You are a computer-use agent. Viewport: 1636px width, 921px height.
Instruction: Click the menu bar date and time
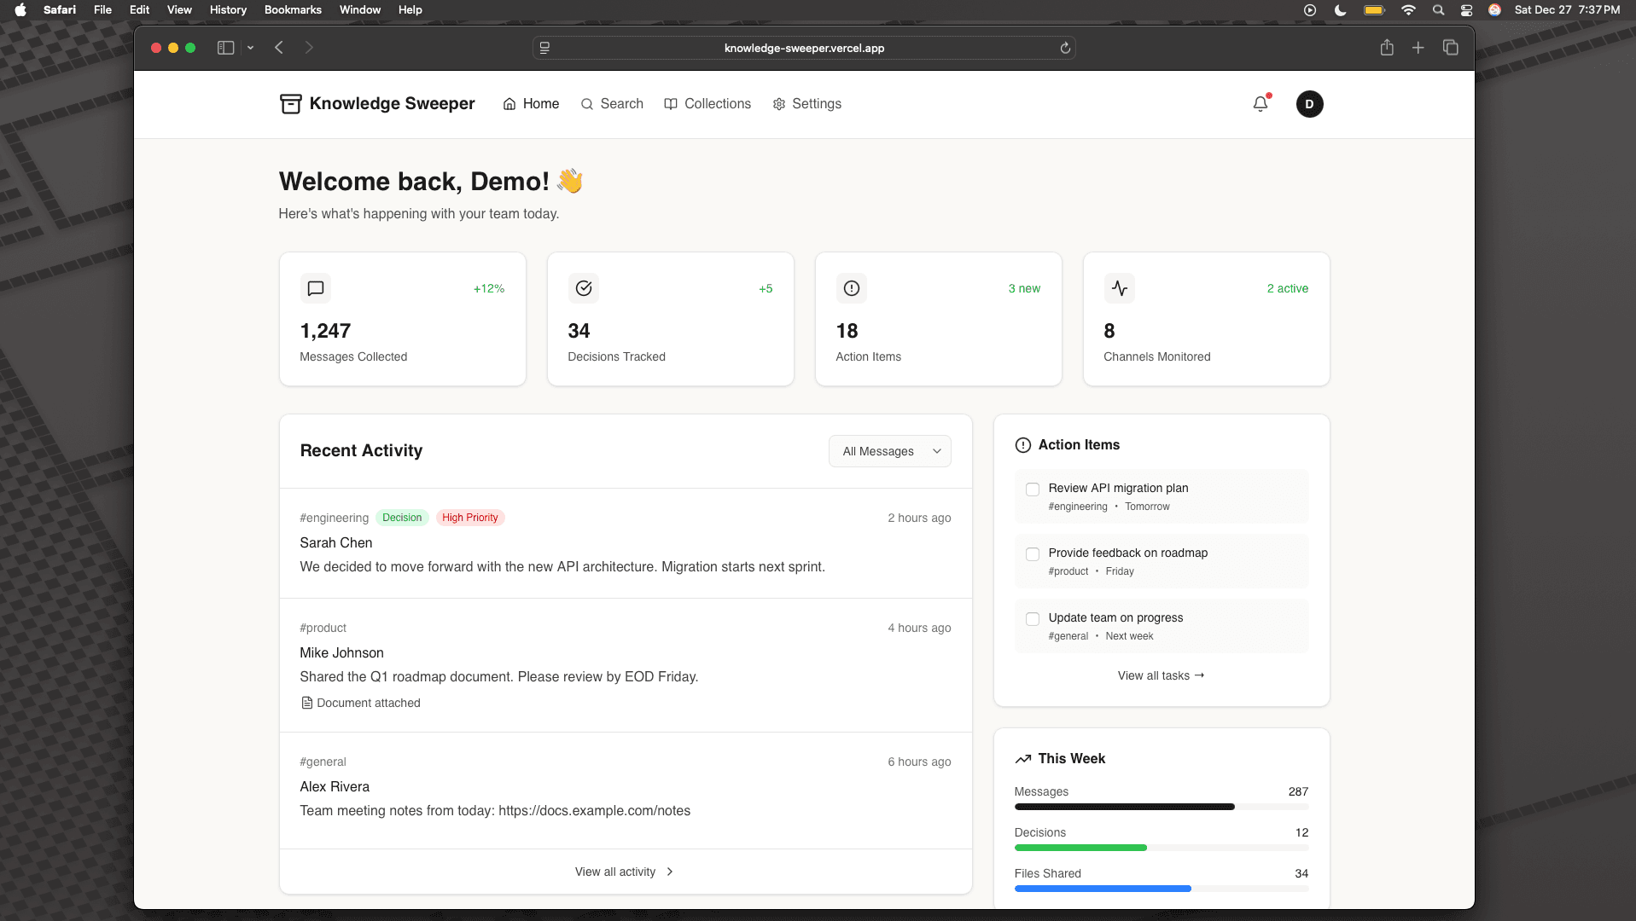[1567, 10]
